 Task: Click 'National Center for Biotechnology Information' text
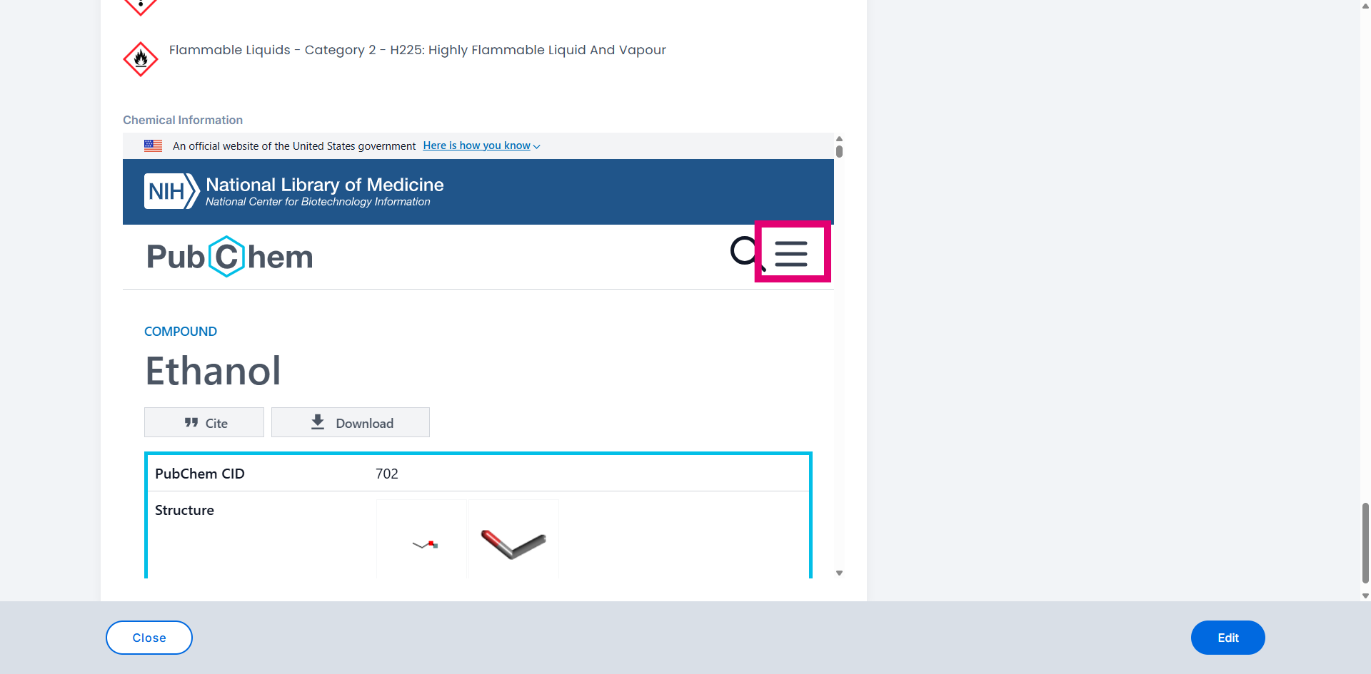[318, 202]
